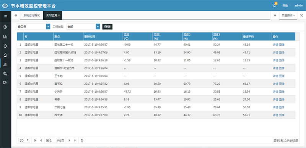The width and height of the screenshot is (306, 148).
Task: Close the 实时监测 tab
Action: click(59, 15)
